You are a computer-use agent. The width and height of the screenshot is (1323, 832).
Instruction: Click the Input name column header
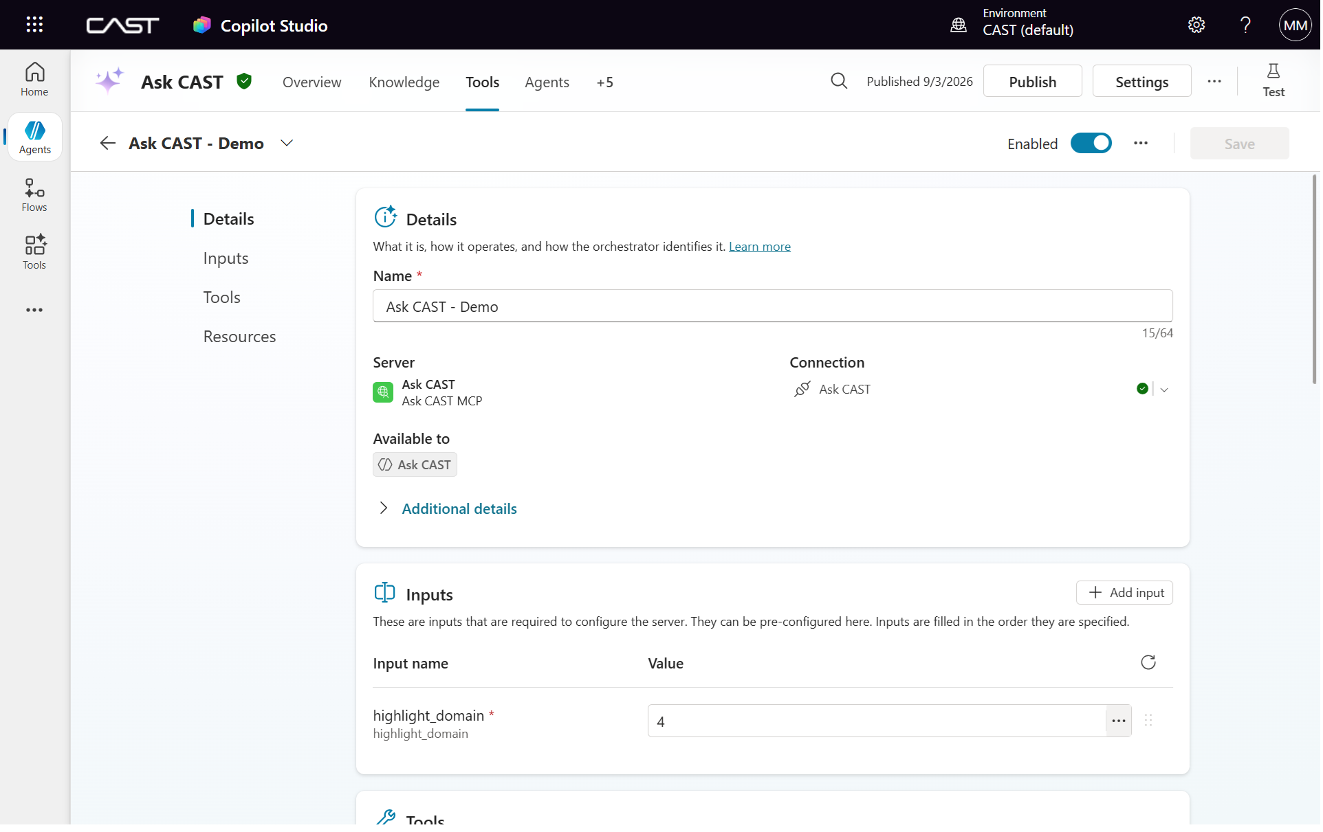click(x=411, y=664)
